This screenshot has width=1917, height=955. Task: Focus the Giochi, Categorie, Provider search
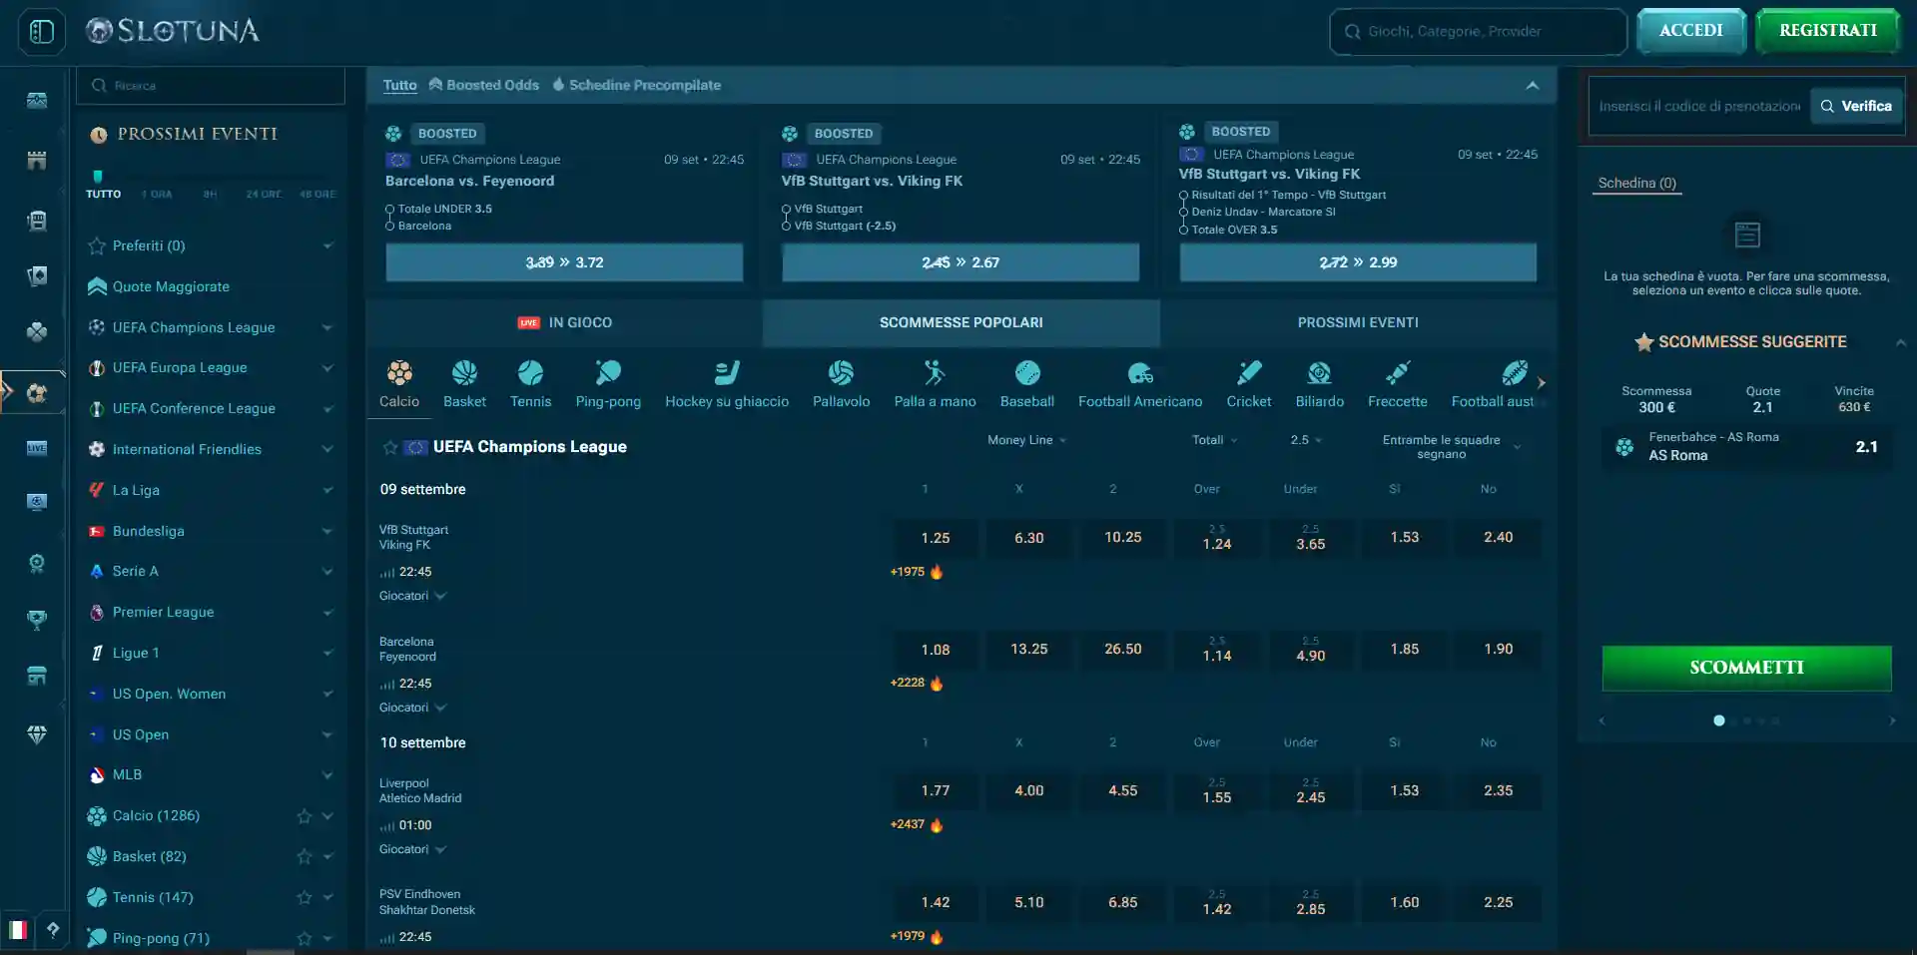click(1478, 32)
